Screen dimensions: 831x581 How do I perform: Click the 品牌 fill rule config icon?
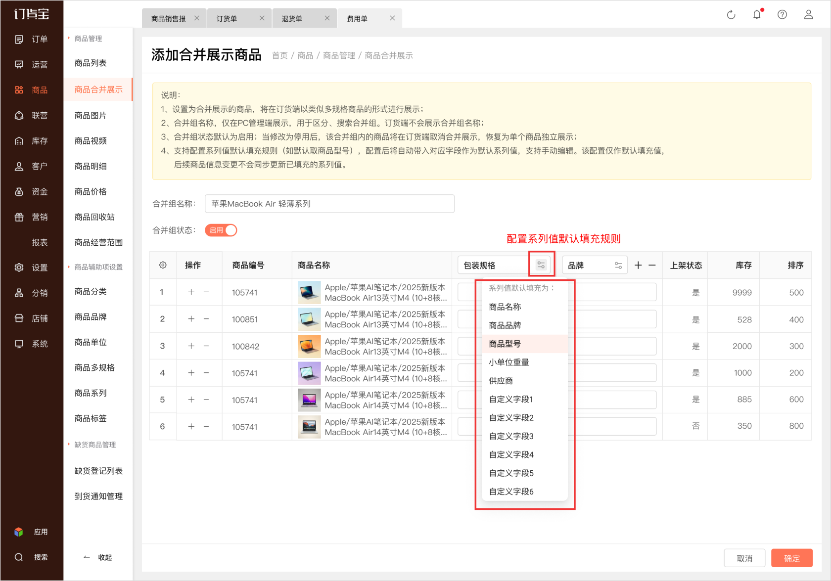pyautogui.click(x=618, y=265)
